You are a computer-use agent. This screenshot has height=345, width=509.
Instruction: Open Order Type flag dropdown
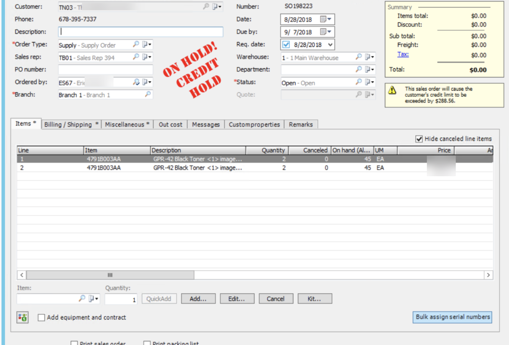click(147, 44)
